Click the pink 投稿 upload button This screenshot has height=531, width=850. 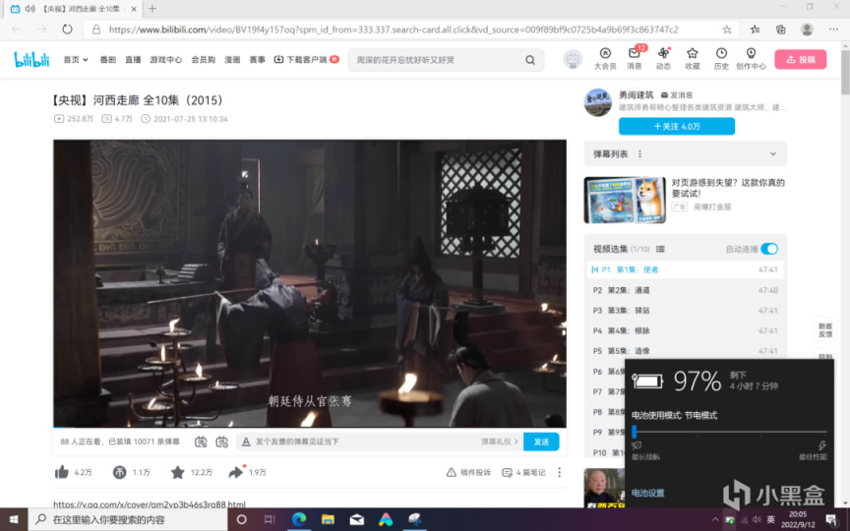[x=800, y=59]
